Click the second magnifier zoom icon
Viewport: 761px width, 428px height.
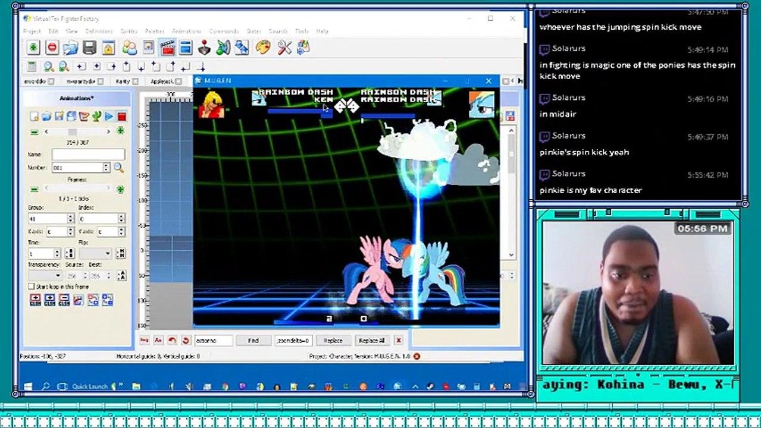click(64, 67)
